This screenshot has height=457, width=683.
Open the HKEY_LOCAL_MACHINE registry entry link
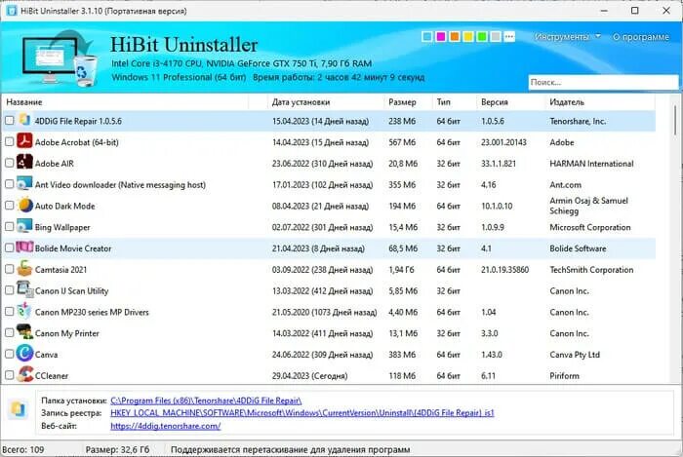pos(302,412)
